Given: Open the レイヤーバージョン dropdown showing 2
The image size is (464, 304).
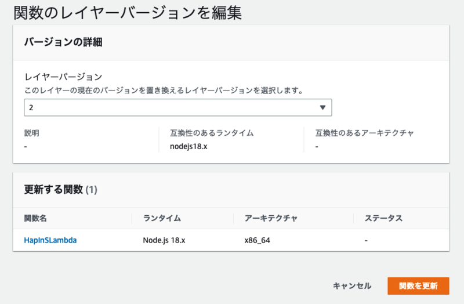Looking at the screenshot, I should [x=178, y=107].
